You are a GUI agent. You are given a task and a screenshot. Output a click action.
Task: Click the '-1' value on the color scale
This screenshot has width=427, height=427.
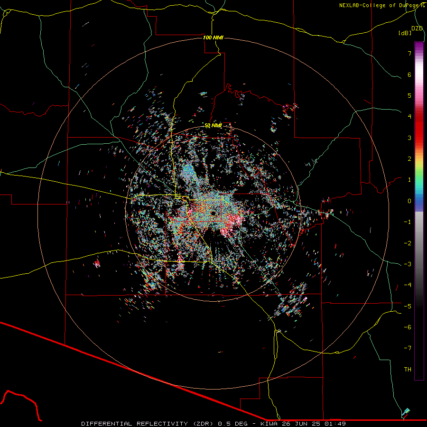coord(408,222)
